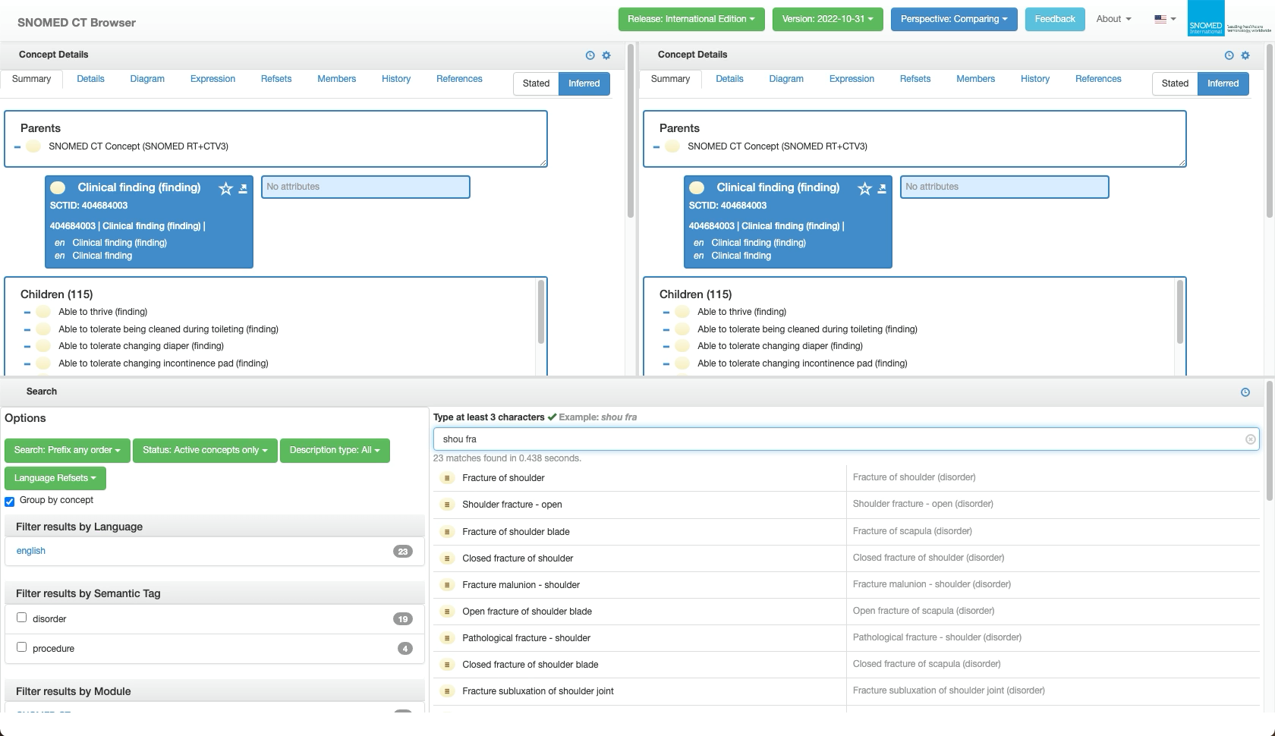Click result icon beside Shoulder fracture - open
Image resolution: width=1275 pixels, height=736 pixels.
point(447,505)
